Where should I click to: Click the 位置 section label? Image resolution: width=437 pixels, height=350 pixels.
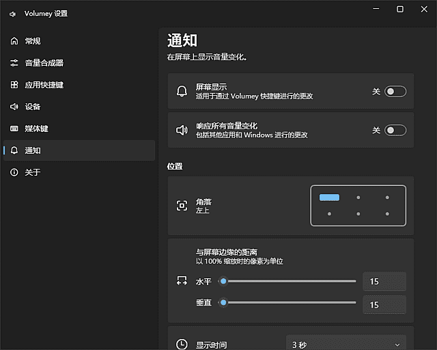175,166
